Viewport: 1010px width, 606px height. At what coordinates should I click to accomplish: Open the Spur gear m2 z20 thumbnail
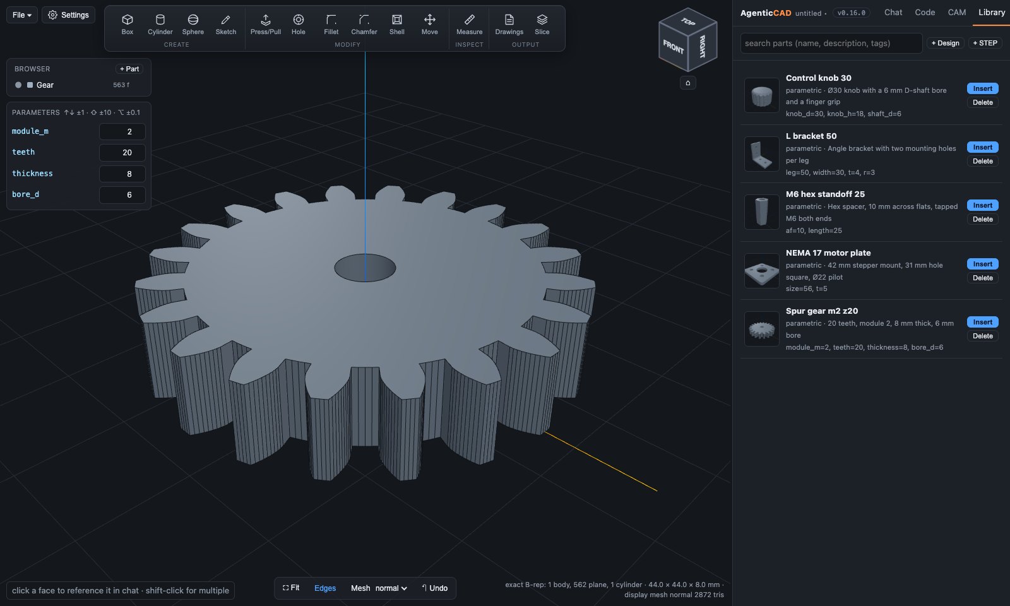(762, 329)
